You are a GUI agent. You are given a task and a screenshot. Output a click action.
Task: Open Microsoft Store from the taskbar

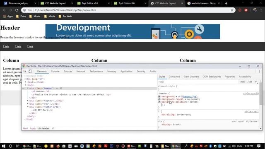tap(64, 146)
